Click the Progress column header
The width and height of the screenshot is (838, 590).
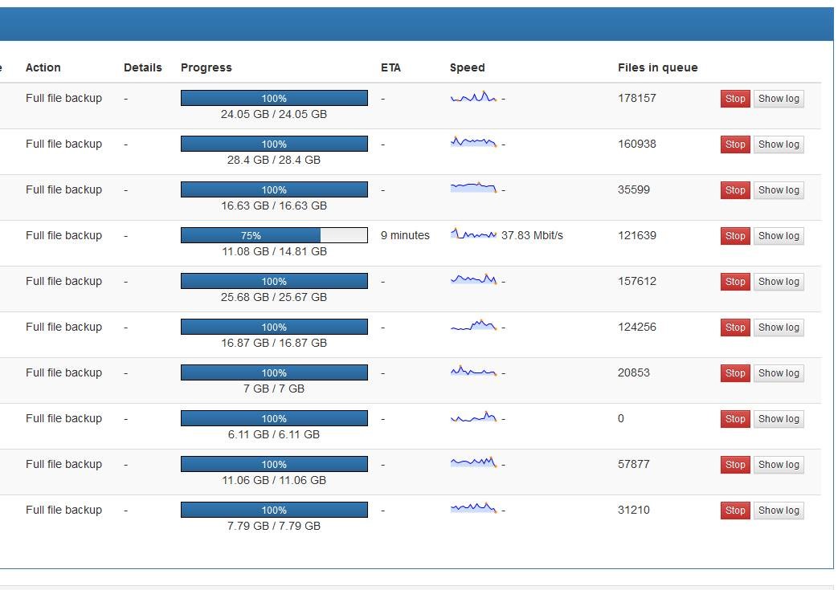pos(206,67)
